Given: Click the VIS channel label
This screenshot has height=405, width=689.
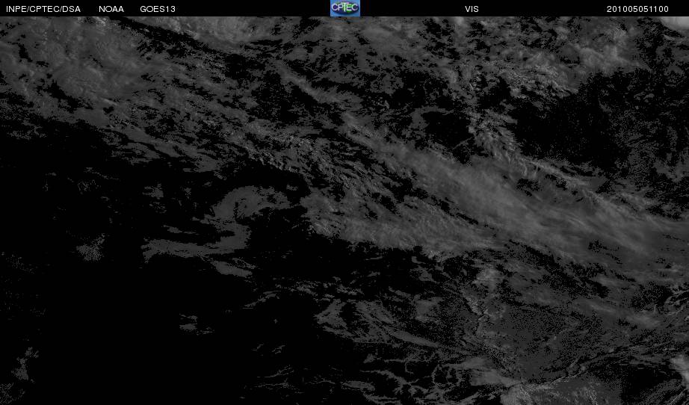Looking at the screenshot, I should click(x=472, y=9).
